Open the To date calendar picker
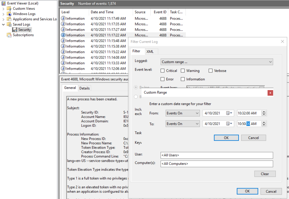Image resolution: width=289 pixels, height=199 pixels. (230, 124)
